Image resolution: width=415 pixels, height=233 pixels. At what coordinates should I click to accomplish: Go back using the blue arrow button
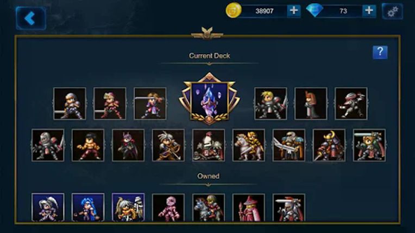click(31, 18)
